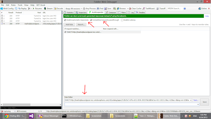Toggle Enable Latency checkbox

(x=122, y=20)
